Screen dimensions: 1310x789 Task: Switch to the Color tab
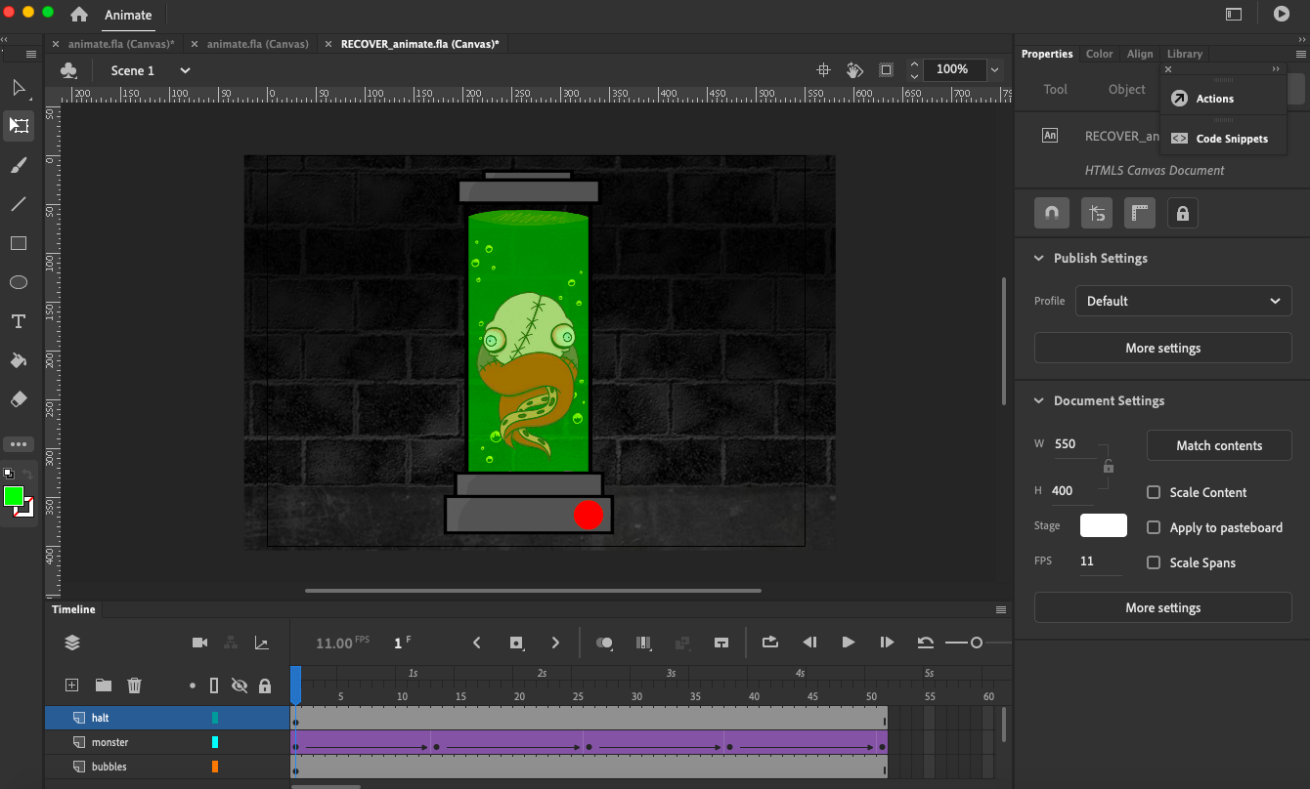click(x=1099, y=54)
